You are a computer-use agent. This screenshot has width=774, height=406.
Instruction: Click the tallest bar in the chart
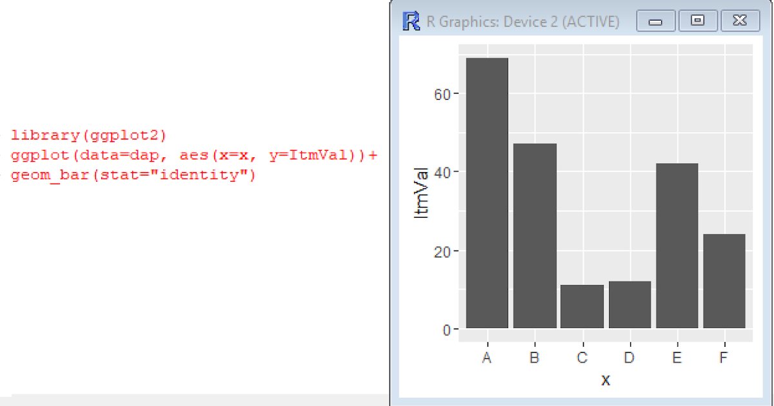486,193
